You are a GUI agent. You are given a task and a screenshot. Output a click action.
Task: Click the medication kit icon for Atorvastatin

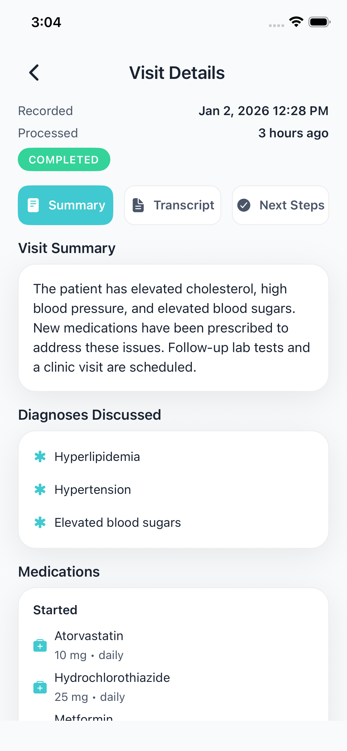[40, 645]
